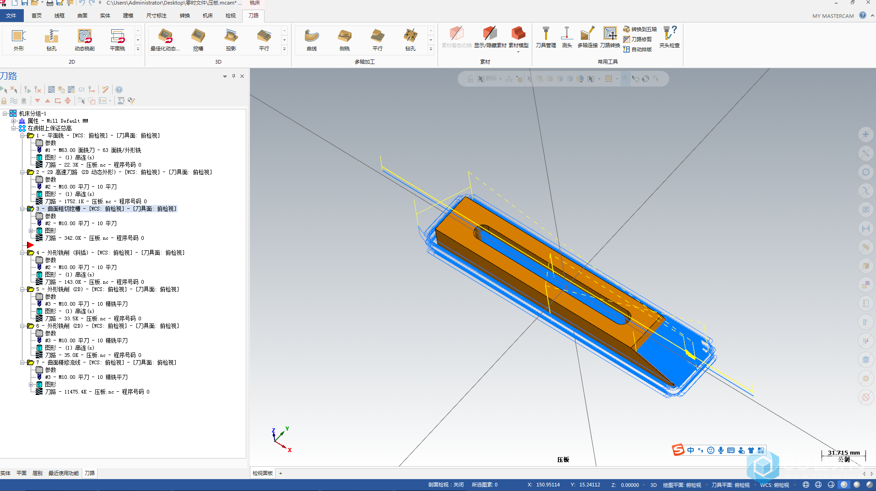The image size is (876, 491).
Task: Select operation 3 曲面粗切挖槽 in tree
Action: [x=107, y=209]
